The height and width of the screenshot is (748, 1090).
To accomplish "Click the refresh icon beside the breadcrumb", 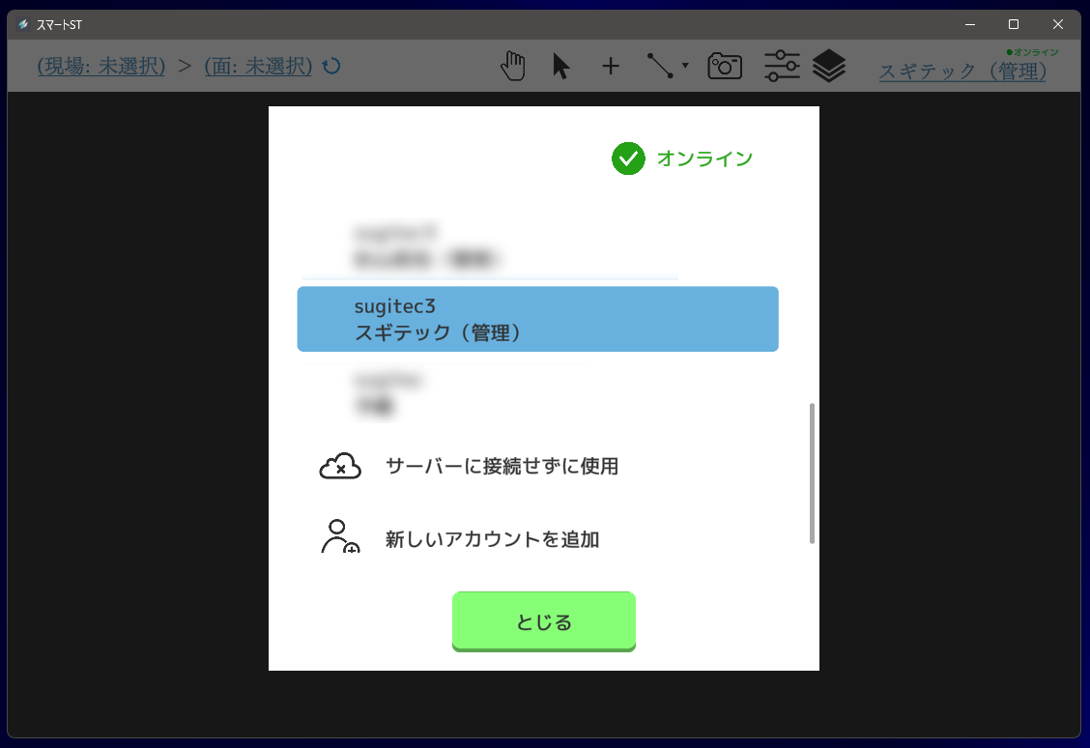I will click(x=331, y=66).
